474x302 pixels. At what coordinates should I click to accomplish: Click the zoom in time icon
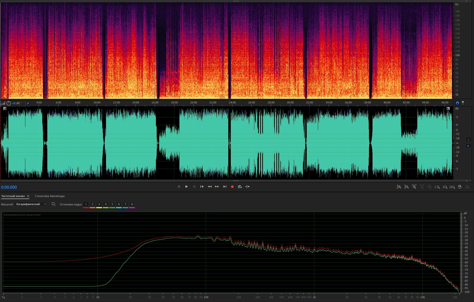point(414,187)
